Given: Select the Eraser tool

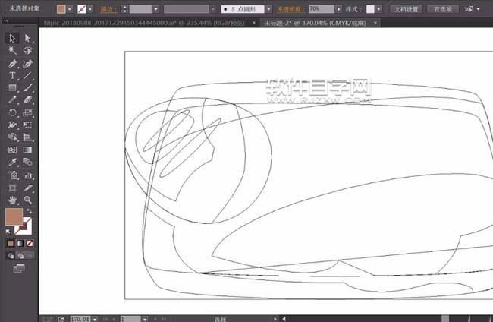Looking at the screenshot, I should click(x=27, y=100).
